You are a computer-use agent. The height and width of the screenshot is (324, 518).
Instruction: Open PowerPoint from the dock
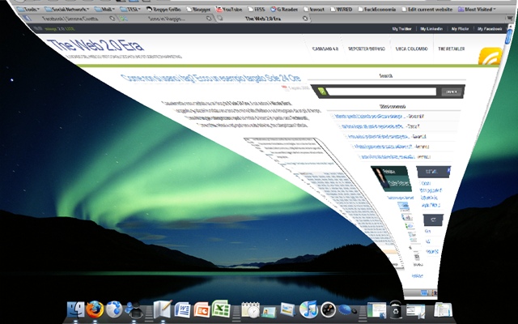(x=202, y=309)
